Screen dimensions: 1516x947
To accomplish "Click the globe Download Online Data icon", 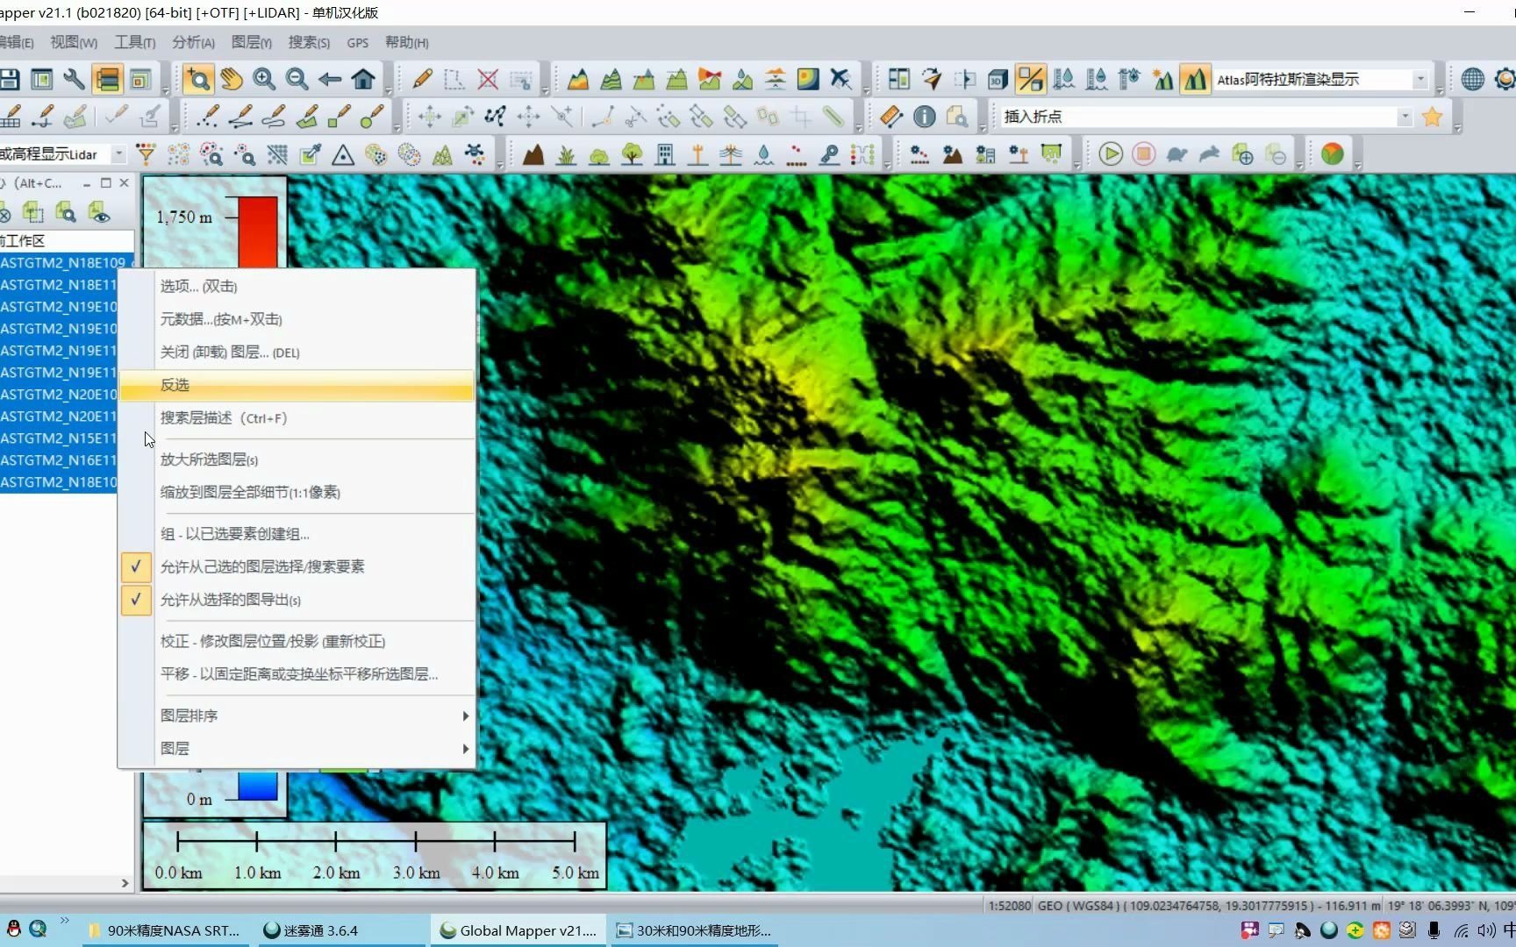I will pyautogui.click(x=1474, y=78).
